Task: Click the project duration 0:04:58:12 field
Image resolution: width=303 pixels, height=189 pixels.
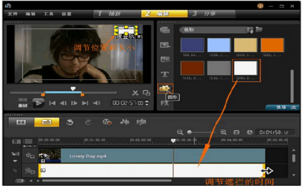Action: pos(275,132)
